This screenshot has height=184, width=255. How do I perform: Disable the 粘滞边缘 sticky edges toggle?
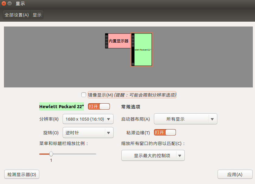point(165,132)
